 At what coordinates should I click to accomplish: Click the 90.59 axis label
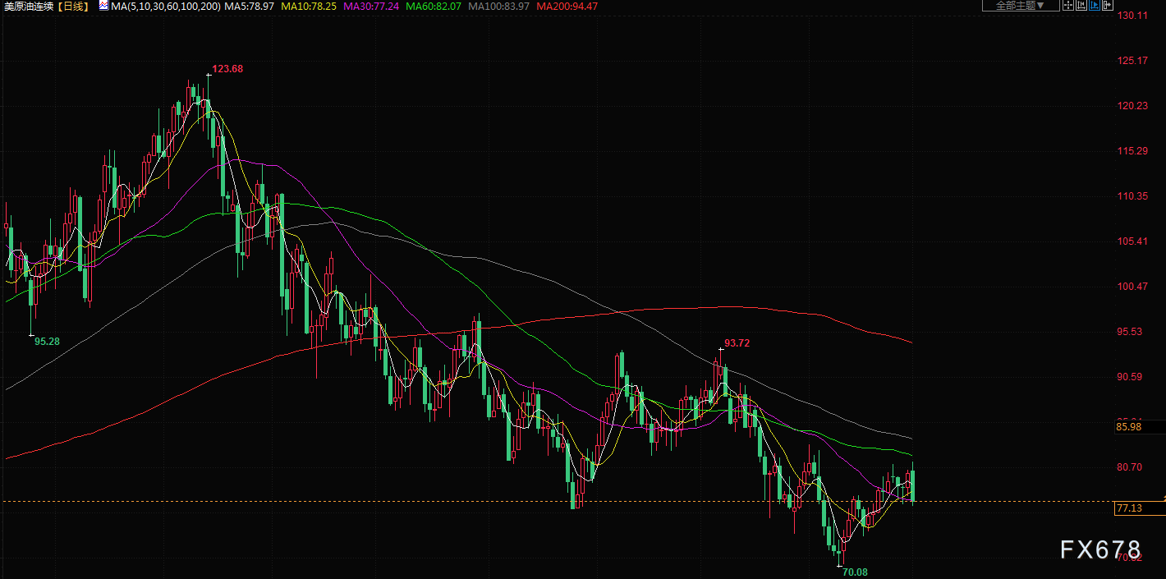coord(1132,377)
